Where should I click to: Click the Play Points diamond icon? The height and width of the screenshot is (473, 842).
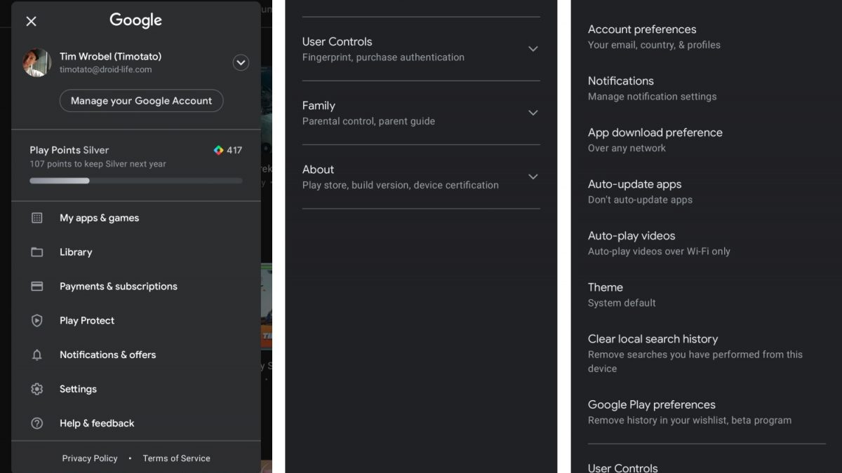point(218,150)
